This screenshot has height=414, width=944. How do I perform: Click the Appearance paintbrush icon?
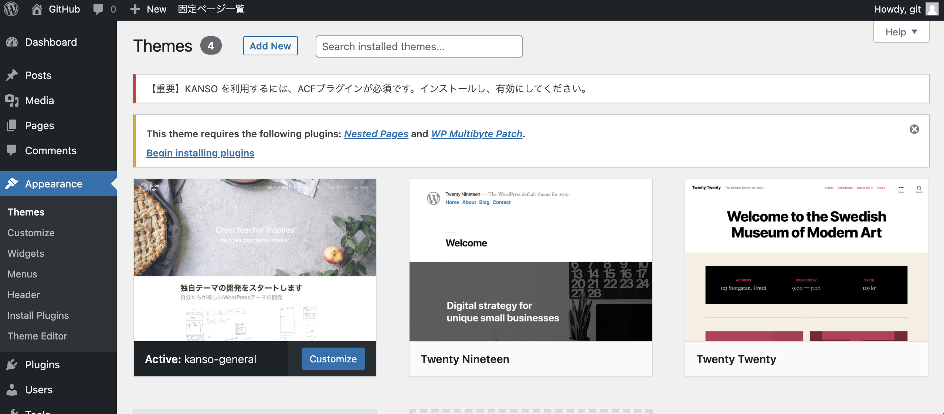tap(12, 184)
